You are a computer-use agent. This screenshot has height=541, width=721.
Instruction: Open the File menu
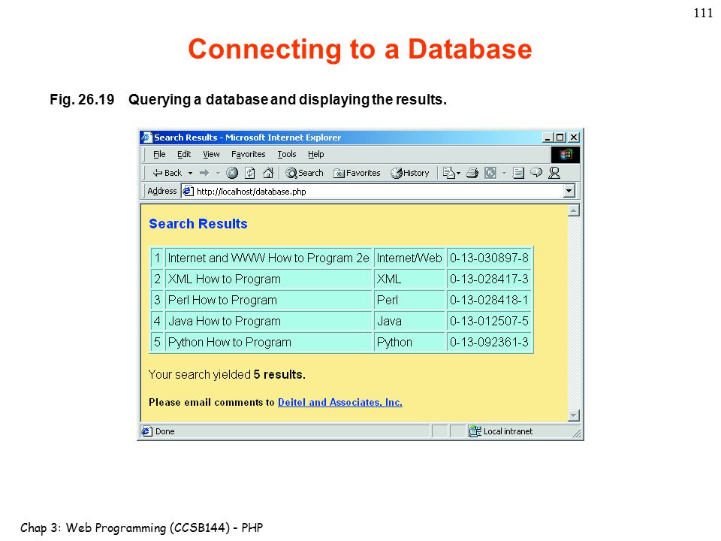tap(159, 154)
